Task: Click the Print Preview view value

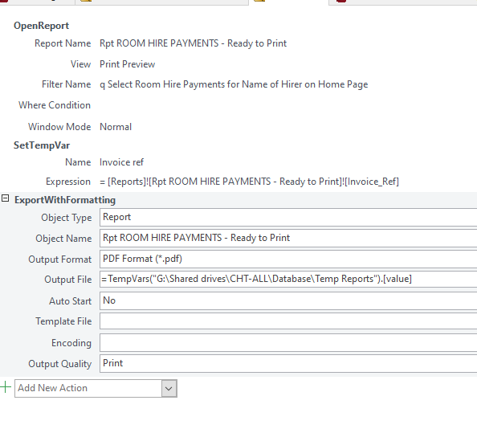Action: (x=128, y=64)
